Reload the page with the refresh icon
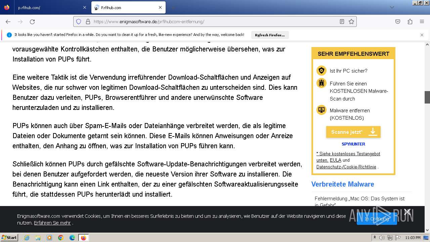This screenshot has height=242, width=430. point(32,22)
